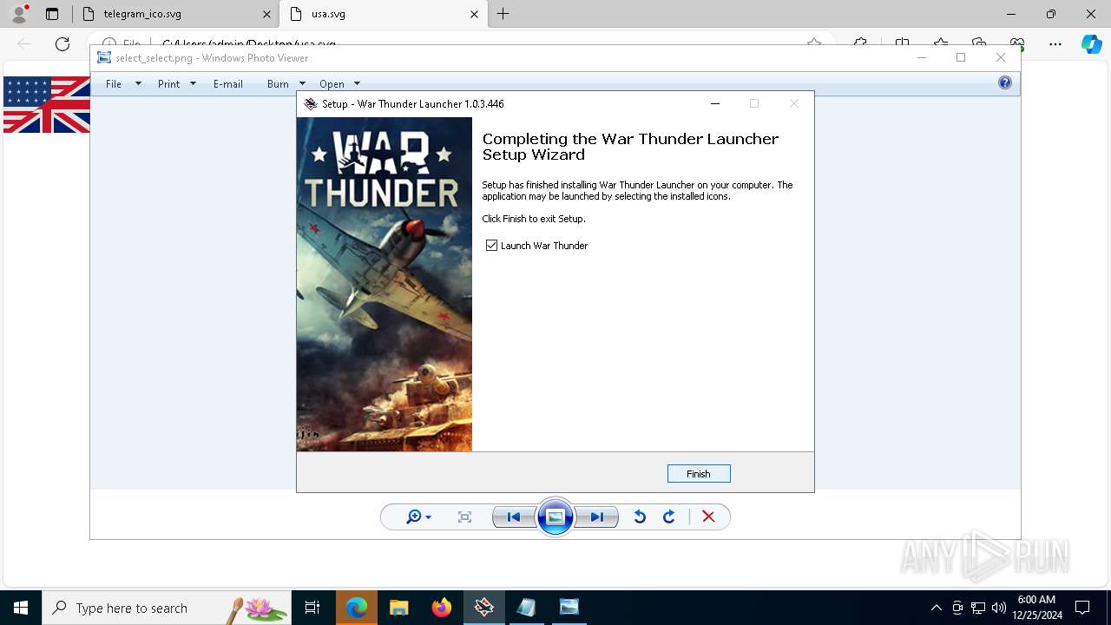1111x625 pixels.
Task: Open Task View on the taskbar
Action: pyautogui.click(x=312, y=608)
